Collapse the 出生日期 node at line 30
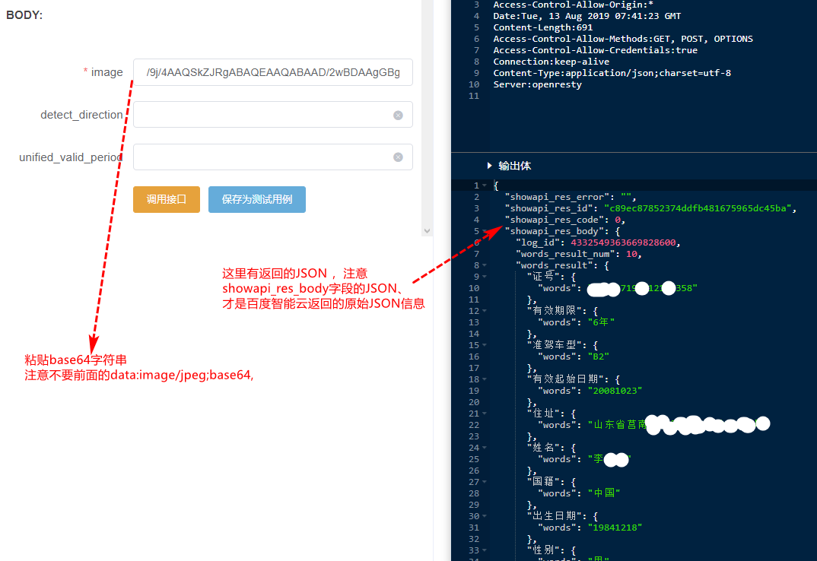This screenshot has width=817, height=561. tap(485, 516)
